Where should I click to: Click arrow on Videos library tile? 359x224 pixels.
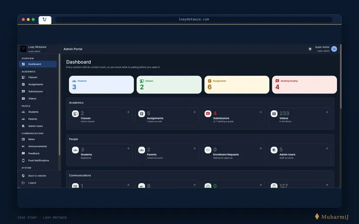tap(327, 112)
